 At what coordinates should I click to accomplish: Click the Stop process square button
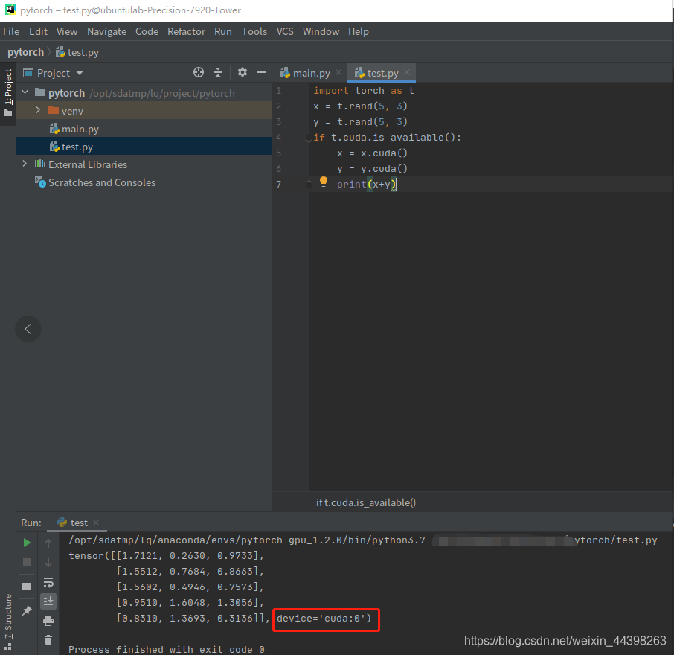click(x=27, y=562)
